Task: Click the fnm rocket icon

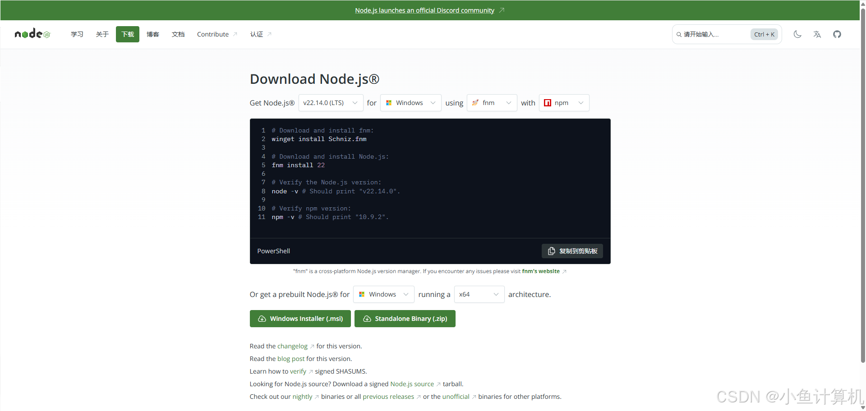Action: (x=475, y=103)
